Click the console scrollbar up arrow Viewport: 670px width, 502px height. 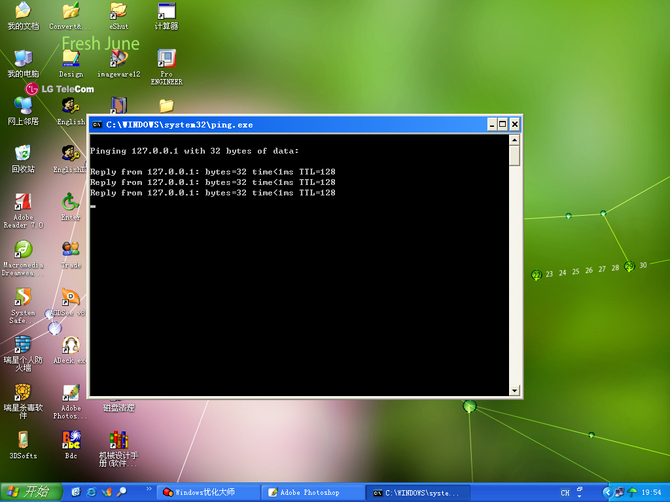[514, 140]
